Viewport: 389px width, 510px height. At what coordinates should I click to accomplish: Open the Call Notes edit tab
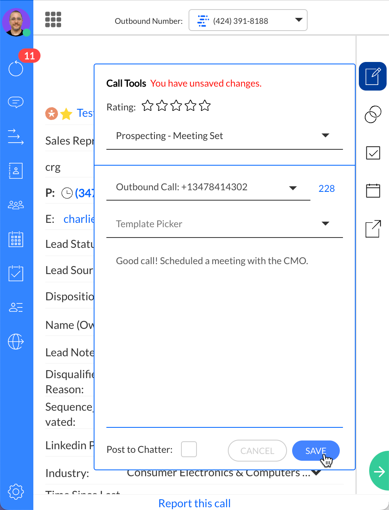pos(373,76)
